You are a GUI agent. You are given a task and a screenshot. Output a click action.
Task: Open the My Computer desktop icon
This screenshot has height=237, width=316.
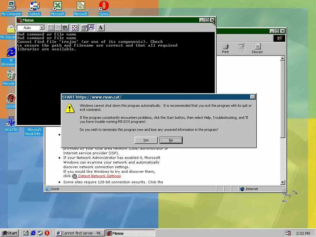[11, 8]
